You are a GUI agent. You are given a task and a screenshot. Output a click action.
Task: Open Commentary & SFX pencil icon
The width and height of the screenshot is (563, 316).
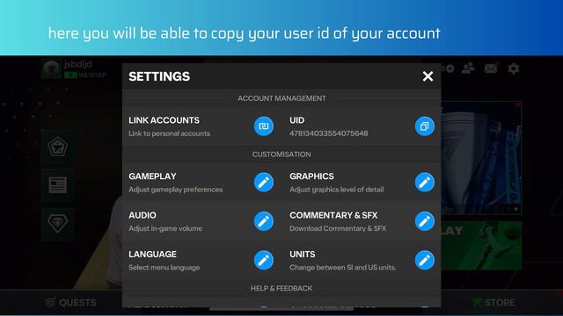coord(424,221)
